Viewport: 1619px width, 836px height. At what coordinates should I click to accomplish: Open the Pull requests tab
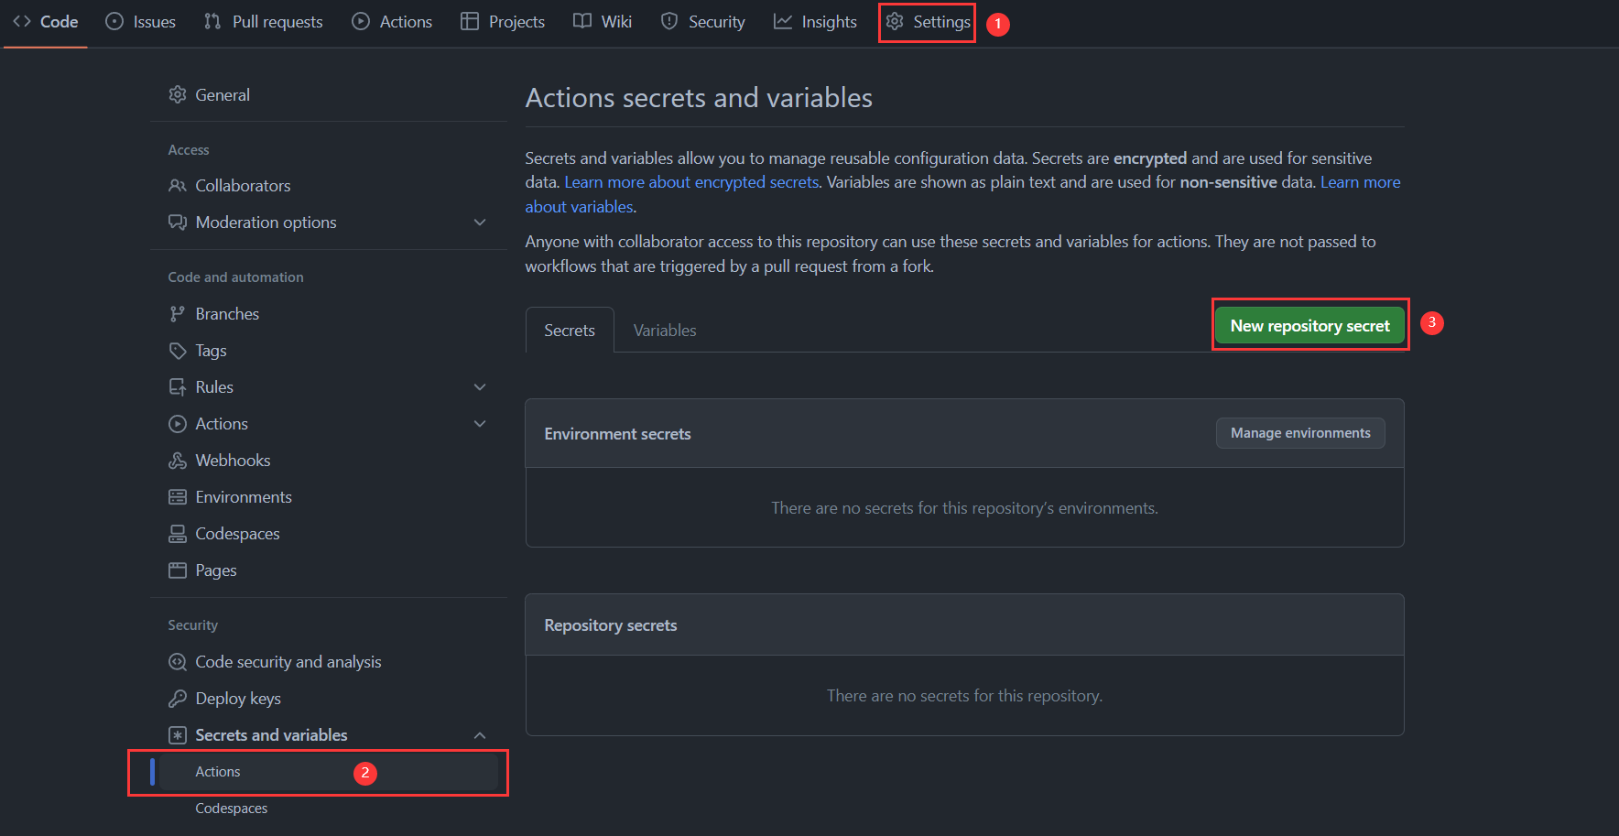pos(264,22)
